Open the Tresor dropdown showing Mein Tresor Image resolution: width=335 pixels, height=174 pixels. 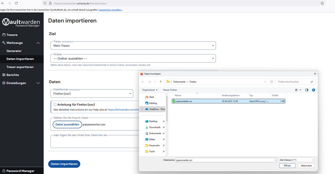(x=133, y=45)
